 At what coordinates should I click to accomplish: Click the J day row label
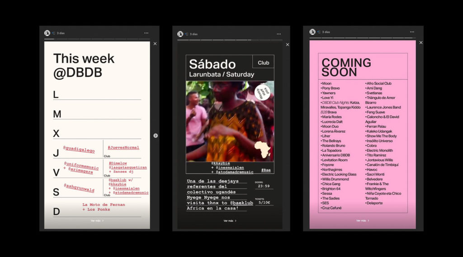coord(56,153)
